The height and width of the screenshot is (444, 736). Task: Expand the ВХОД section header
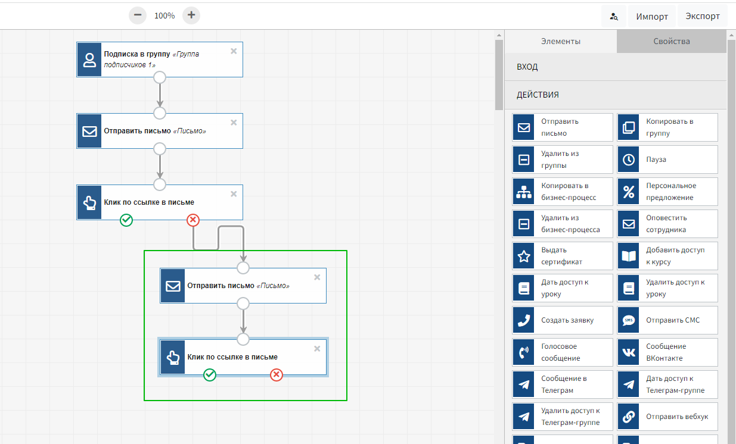point(615,67)
